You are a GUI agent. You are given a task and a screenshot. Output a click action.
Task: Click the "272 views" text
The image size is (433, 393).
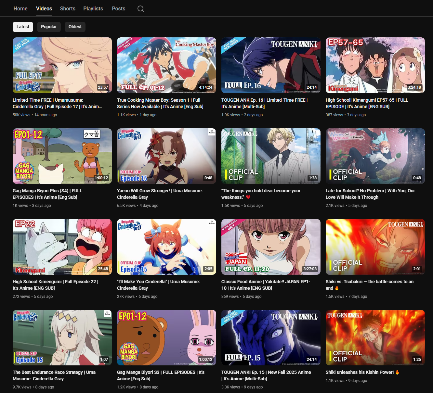click(21, 297)
